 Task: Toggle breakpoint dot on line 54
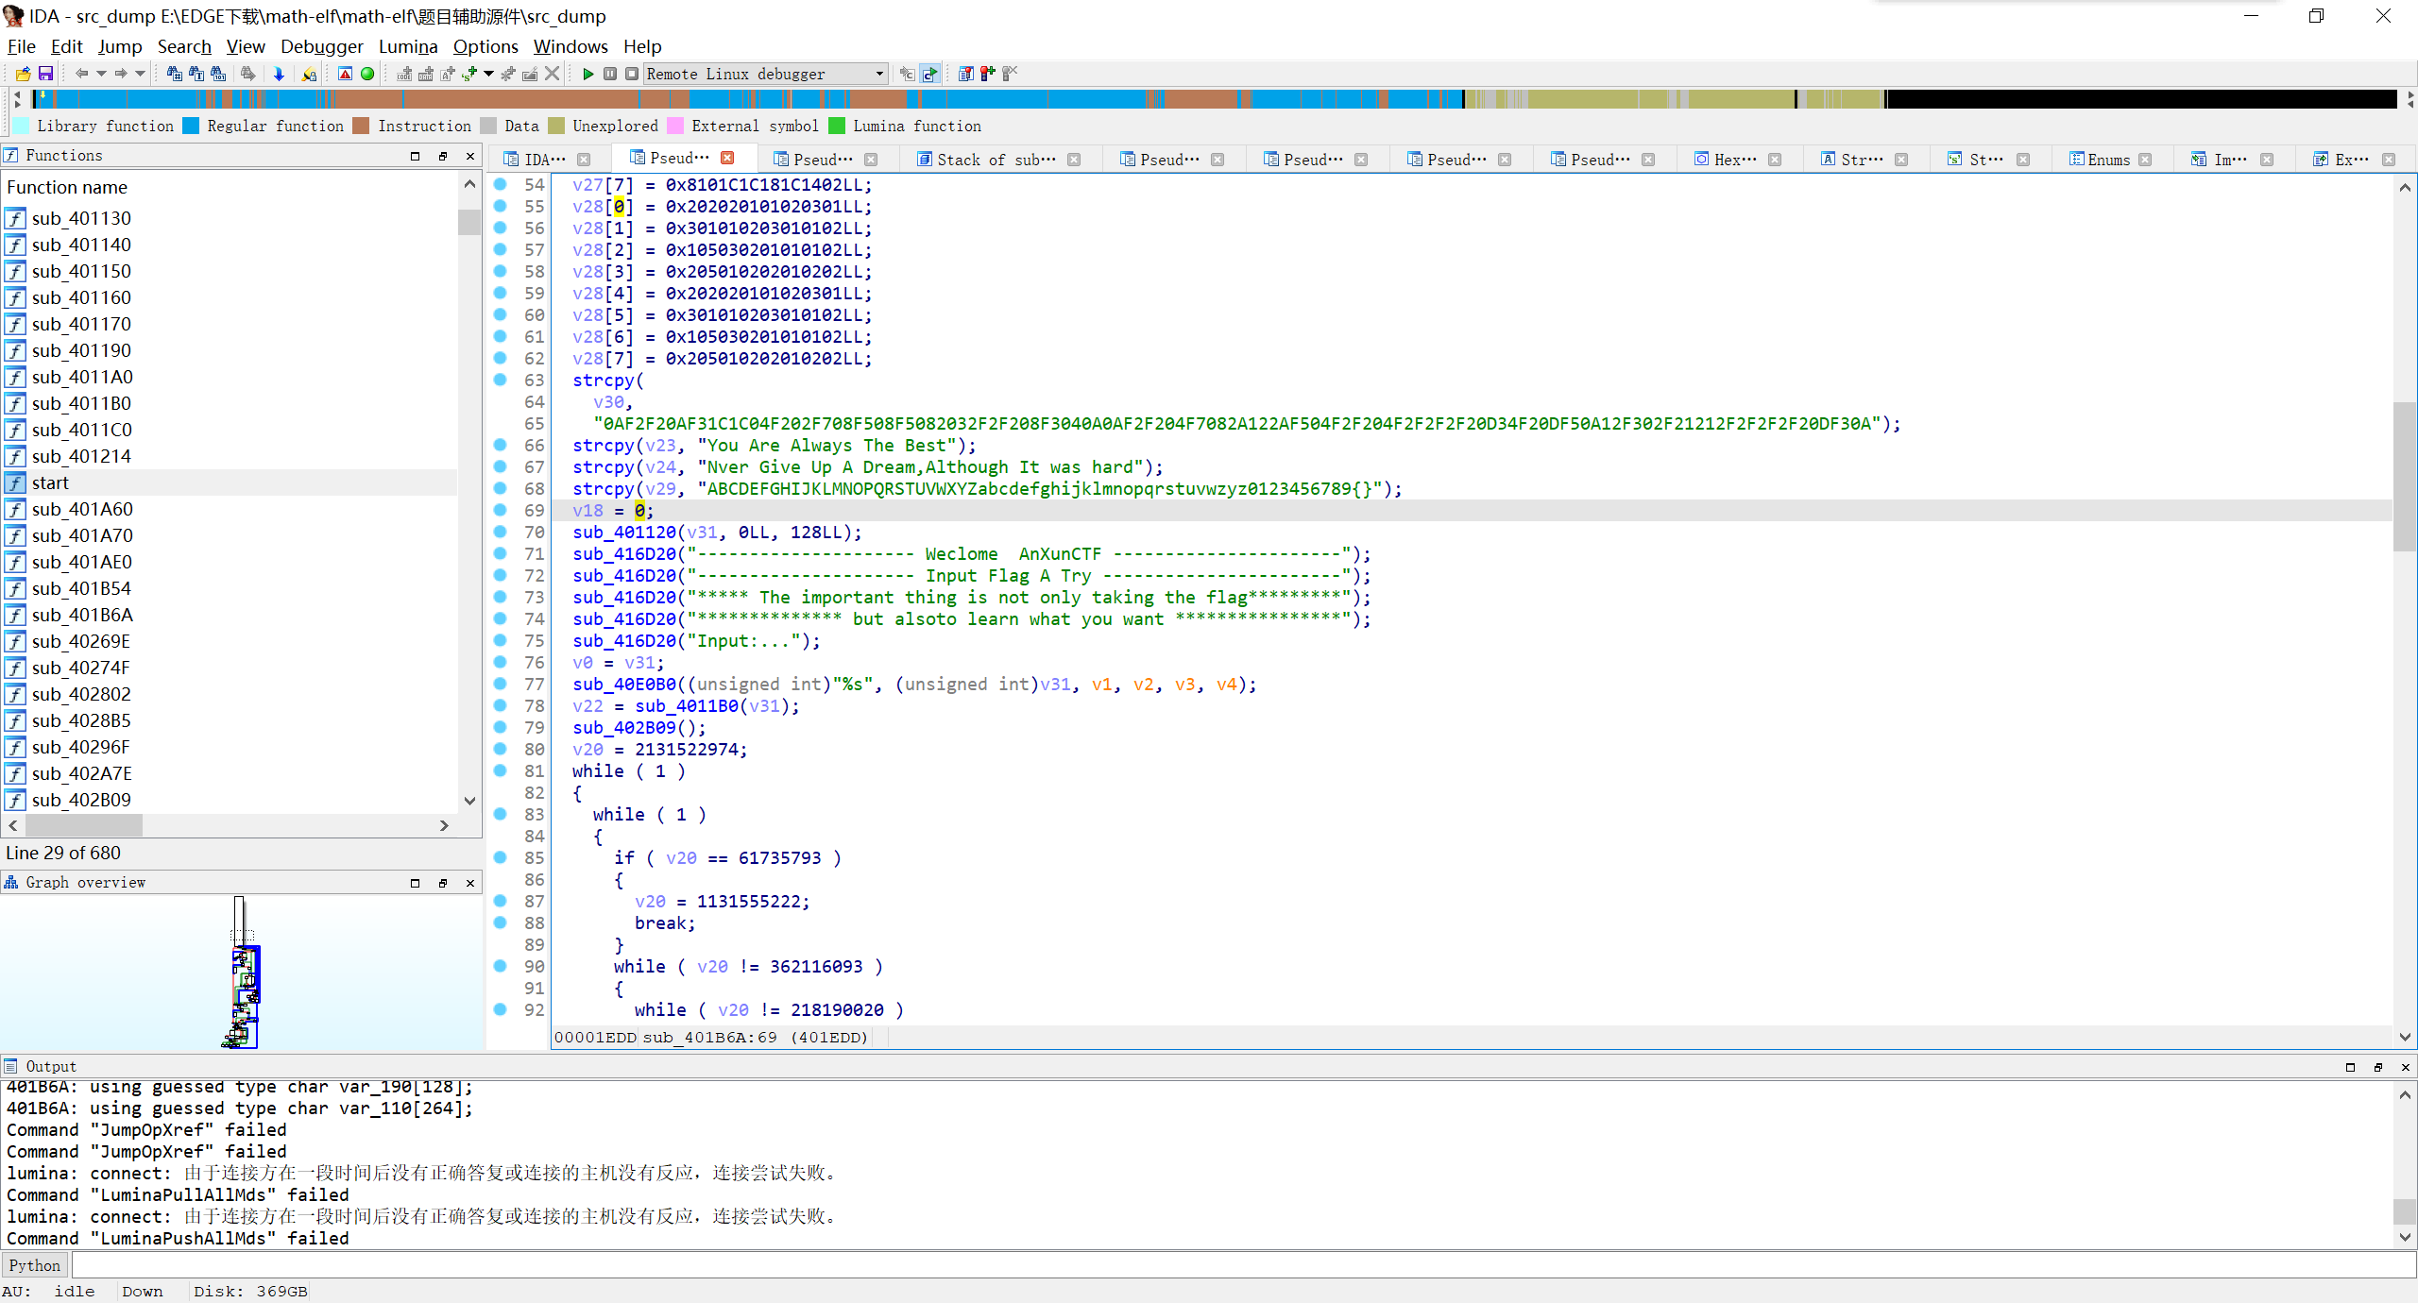click(x=501, y=184)
